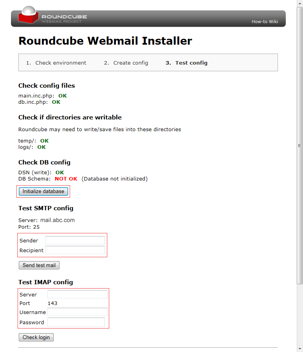Click the IMAP Server input field
Viewport: 303px width, 352px height.
pyautogui.click(x=78, y=294)
